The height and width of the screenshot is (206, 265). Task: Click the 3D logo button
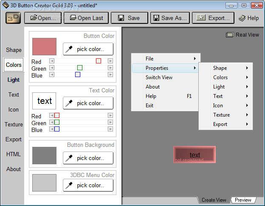[13, 18]
